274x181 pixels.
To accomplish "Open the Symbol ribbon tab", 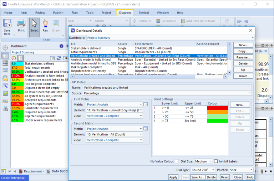I will [144, 12].
